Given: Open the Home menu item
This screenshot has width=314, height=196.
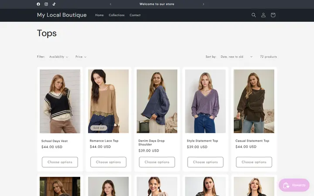Looking at the screenshot, I should point(99,15).
